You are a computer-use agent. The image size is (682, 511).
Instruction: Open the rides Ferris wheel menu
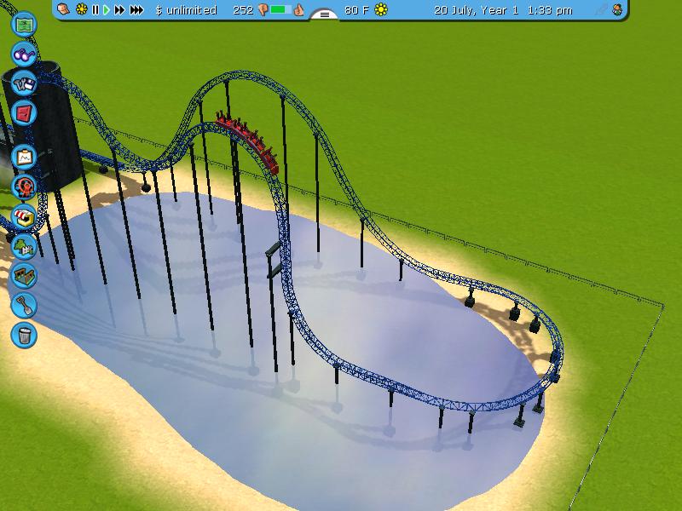pyautogui.click(x=24, y=187)
